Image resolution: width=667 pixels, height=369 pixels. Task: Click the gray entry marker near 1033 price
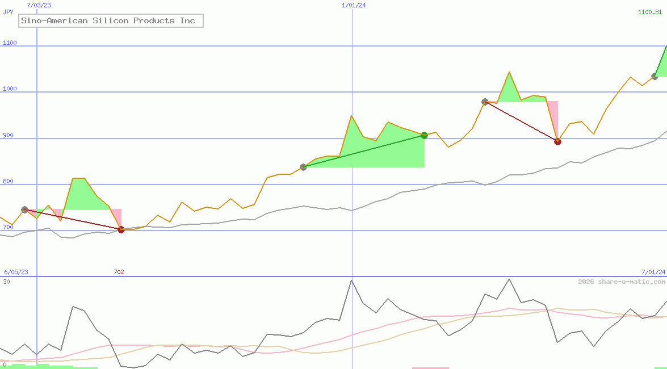[x=655, y=77]
